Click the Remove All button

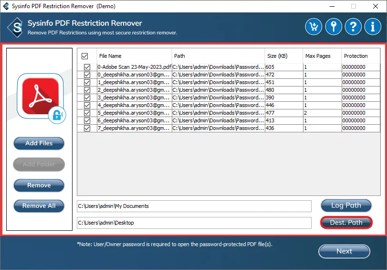click(39, 206)
